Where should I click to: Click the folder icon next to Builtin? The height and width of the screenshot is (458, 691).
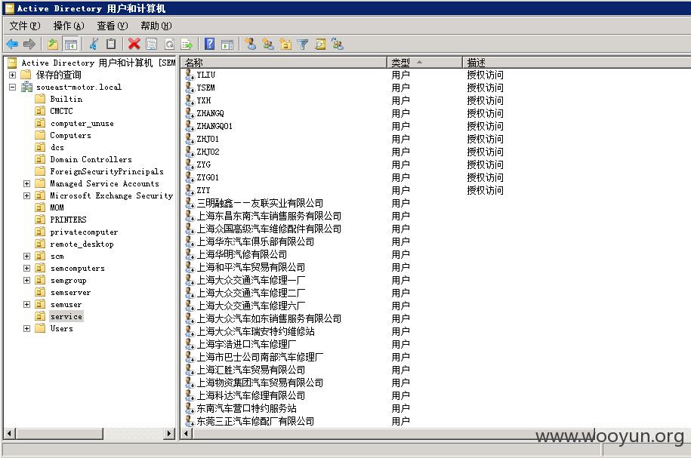(x=40, y=99)
